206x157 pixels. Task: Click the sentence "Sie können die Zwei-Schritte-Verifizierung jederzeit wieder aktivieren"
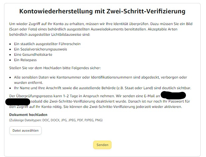click(x=122, y=107)
